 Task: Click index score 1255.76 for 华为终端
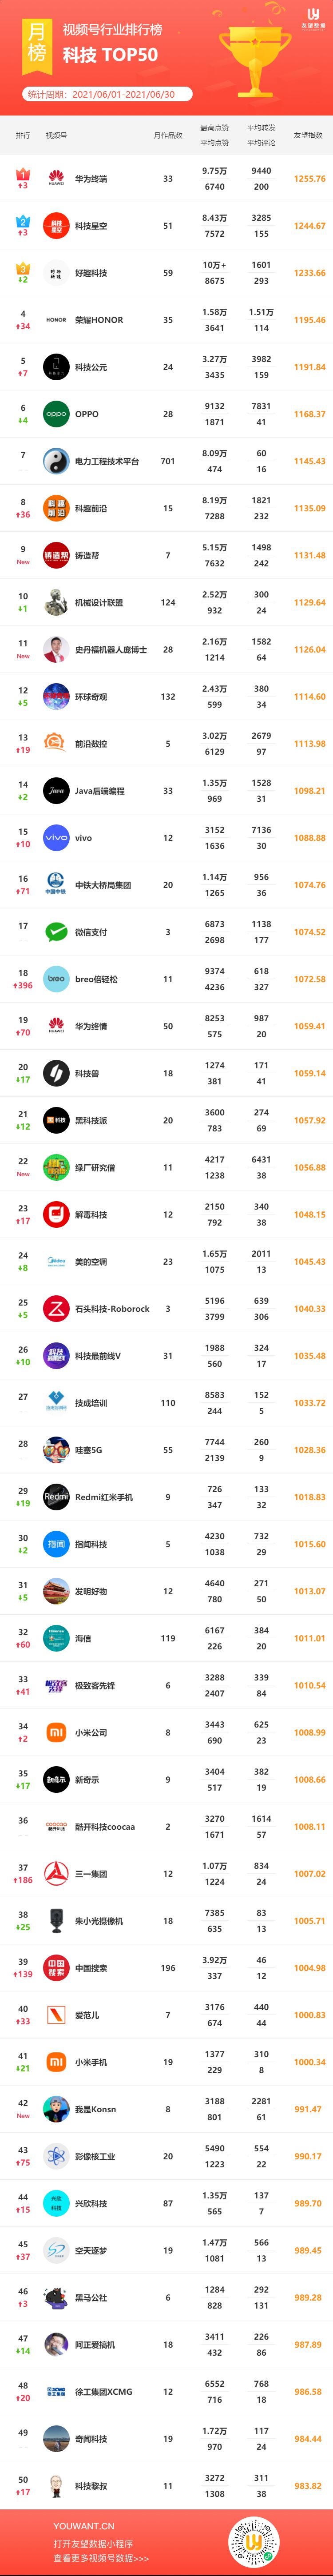pos(309,179)
